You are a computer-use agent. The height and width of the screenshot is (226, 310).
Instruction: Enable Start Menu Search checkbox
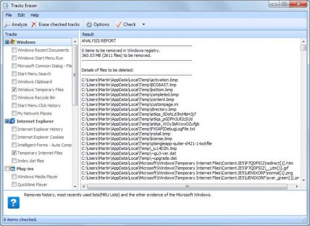tap(14, 74)
